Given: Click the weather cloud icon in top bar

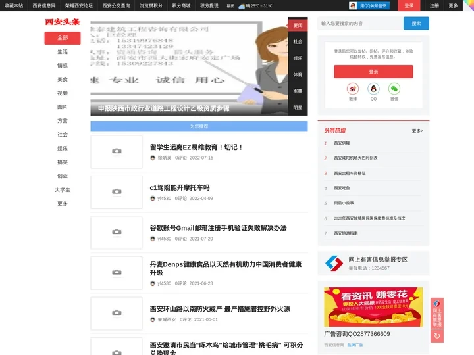Looking at the screenshot, I should 242,6.
